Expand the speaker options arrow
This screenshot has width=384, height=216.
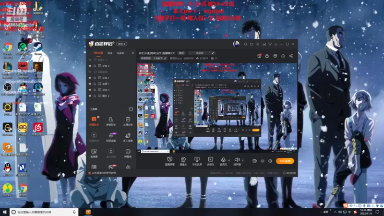tap(243, 160)
